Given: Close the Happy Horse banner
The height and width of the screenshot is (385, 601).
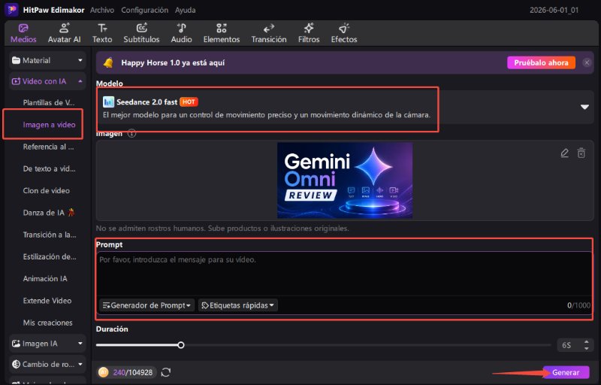Looking at the screenshot, I should [x=587, y=62].
